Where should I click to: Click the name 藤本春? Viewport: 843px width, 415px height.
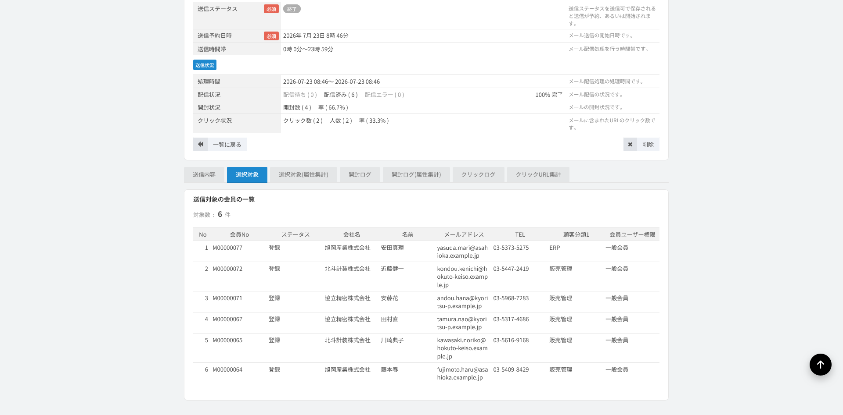(x=389, y=369)
